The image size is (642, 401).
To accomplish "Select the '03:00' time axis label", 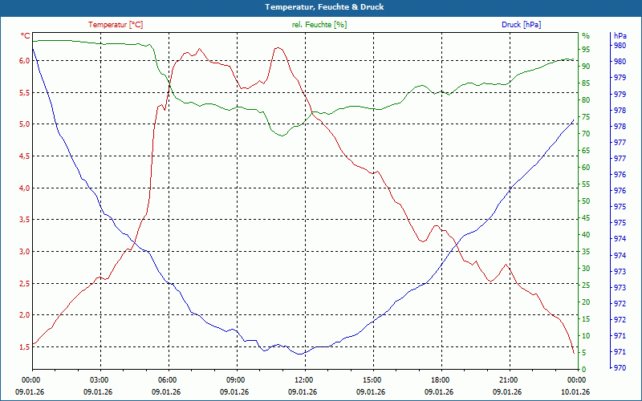I will (x=98, y=379).
